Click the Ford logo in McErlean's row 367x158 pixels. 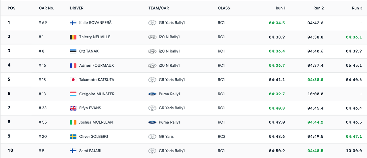(x=152, y=122)
